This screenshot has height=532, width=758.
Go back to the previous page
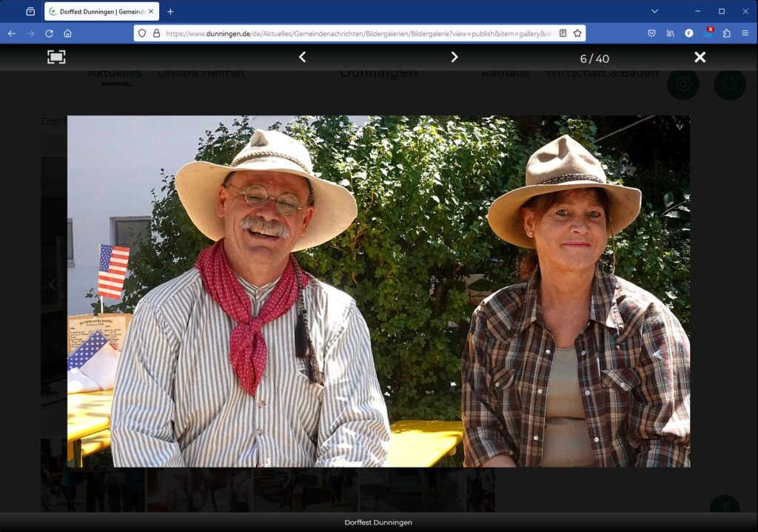click(11, 33)
